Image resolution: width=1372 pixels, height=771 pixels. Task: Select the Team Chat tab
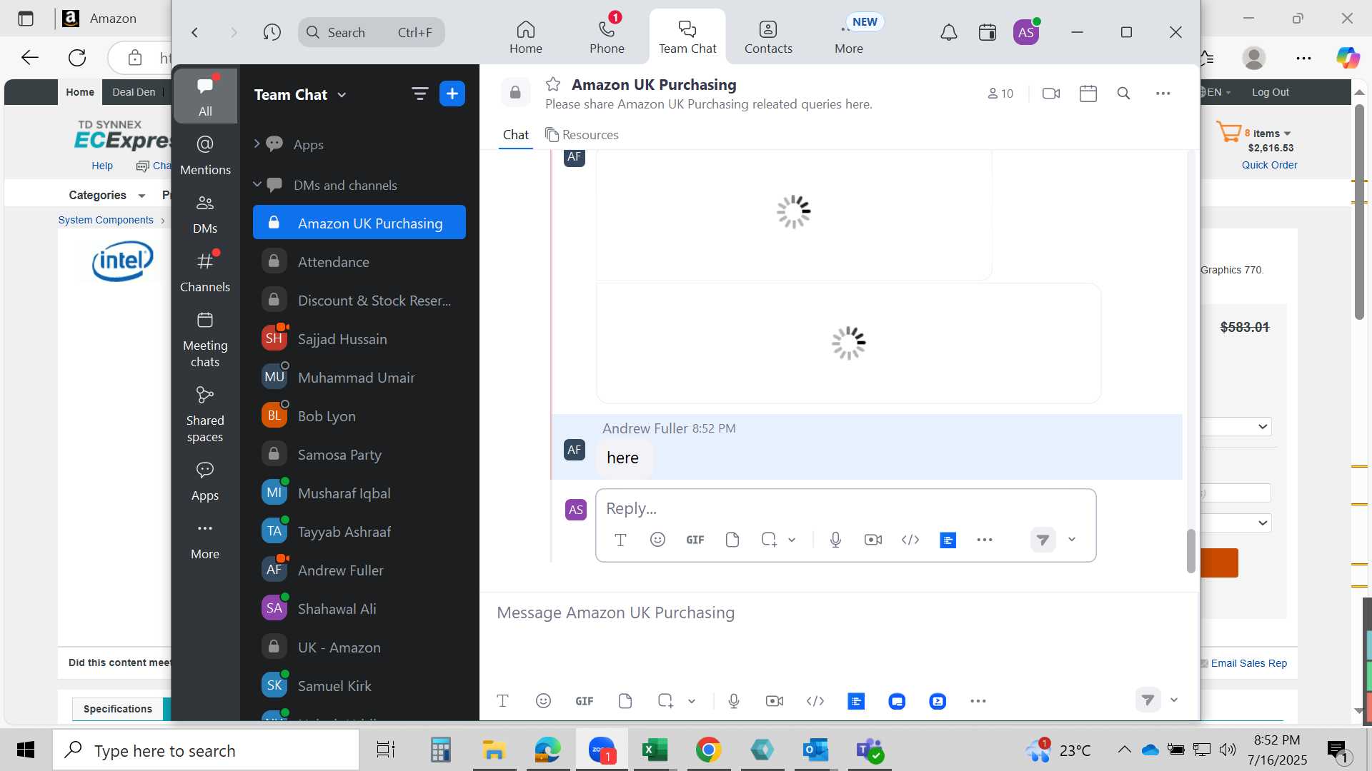(x=687, y=36)
